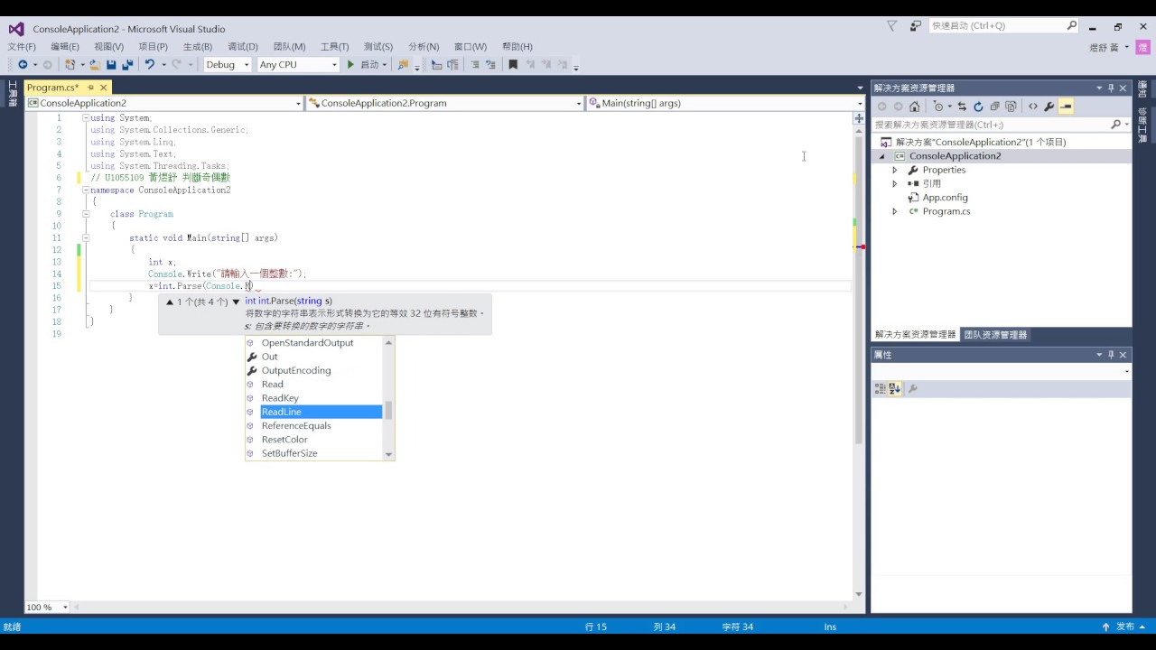This screenshot has width=1156, height=650.
Task: Select App.config in Solution Explorer
Action: coord(945,198)
